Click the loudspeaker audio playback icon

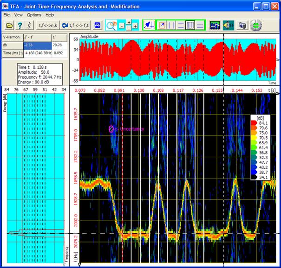point(229,26)
